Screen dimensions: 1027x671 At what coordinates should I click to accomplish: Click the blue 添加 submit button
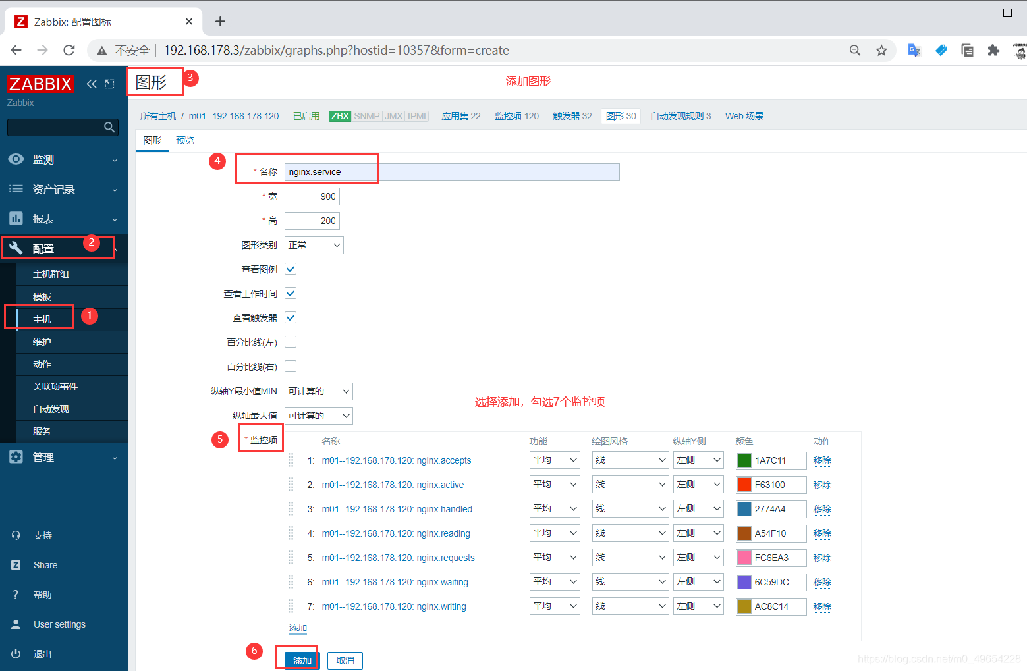pos(302,660)
